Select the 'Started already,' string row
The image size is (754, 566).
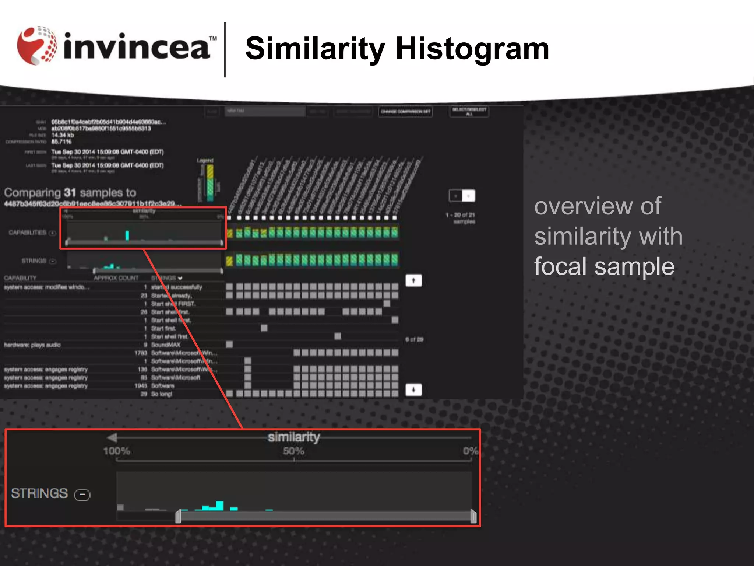(171, 296)
